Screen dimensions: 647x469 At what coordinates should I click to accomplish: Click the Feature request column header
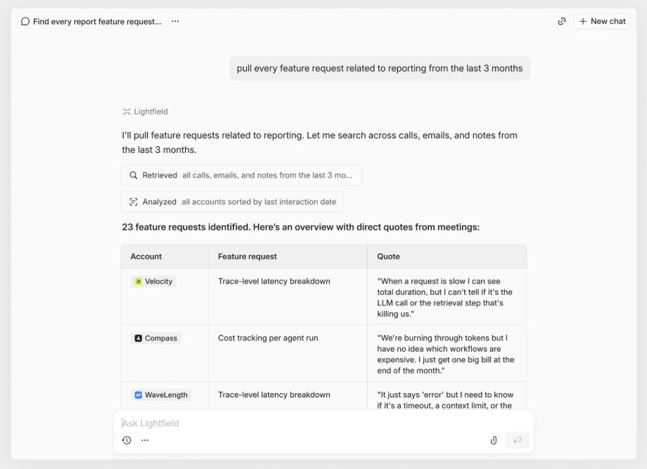coord(248,257)
